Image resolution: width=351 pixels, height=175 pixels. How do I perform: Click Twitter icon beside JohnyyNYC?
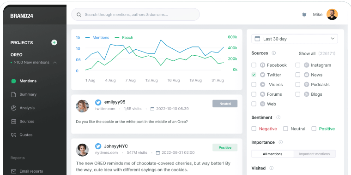[x=98, y=146]
